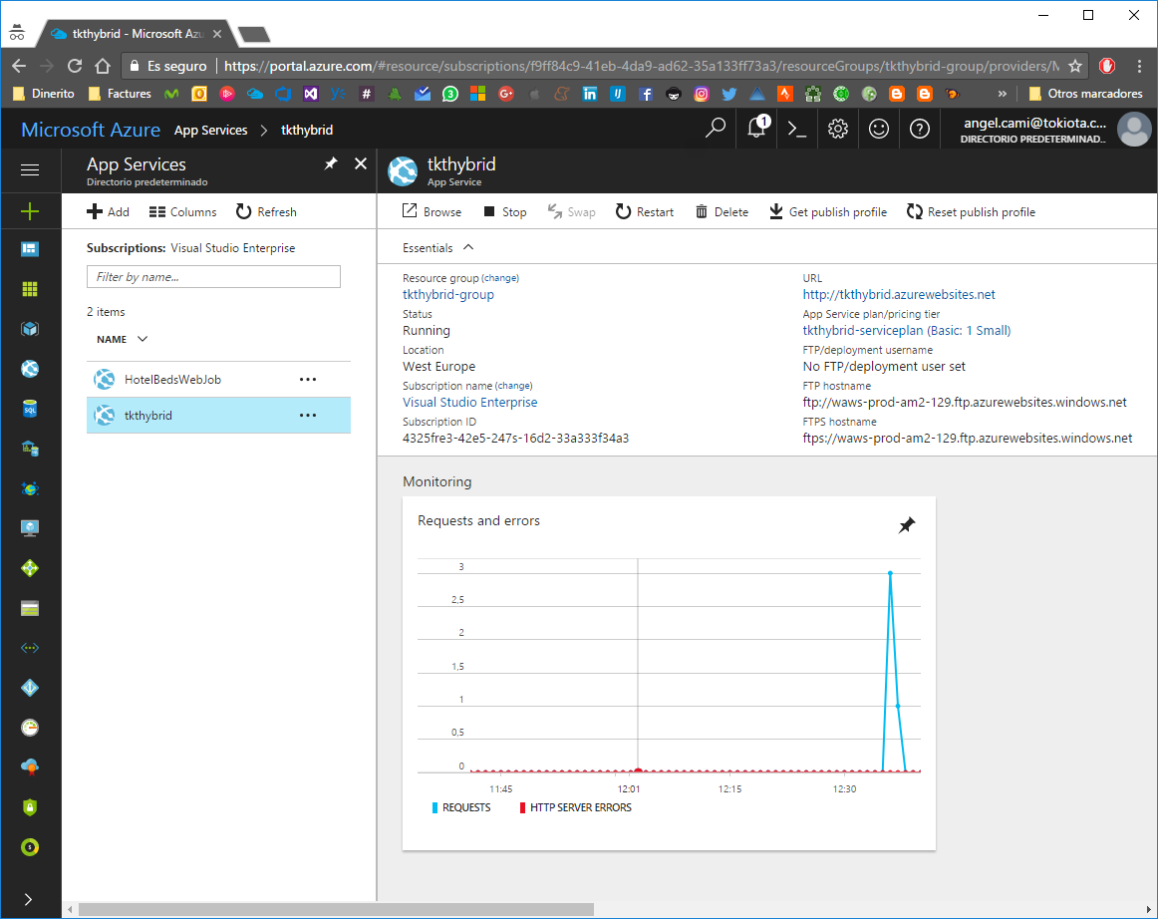This screenshot has height=919, width=1158.
Task: Open the help question mark icon
Action: pyautogui.click(x=920, y=130)
